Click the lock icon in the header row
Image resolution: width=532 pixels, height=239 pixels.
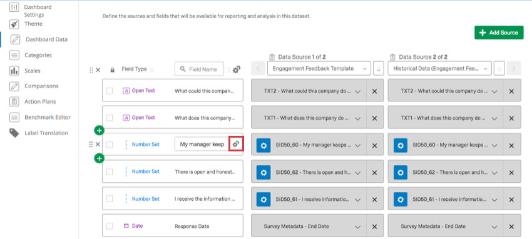112,70
